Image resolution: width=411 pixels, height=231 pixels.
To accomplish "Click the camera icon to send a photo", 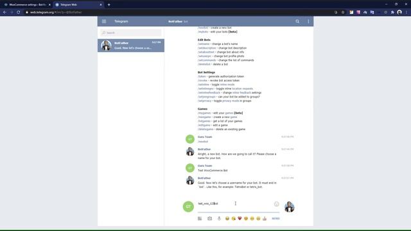I will (x=210, y=218).
